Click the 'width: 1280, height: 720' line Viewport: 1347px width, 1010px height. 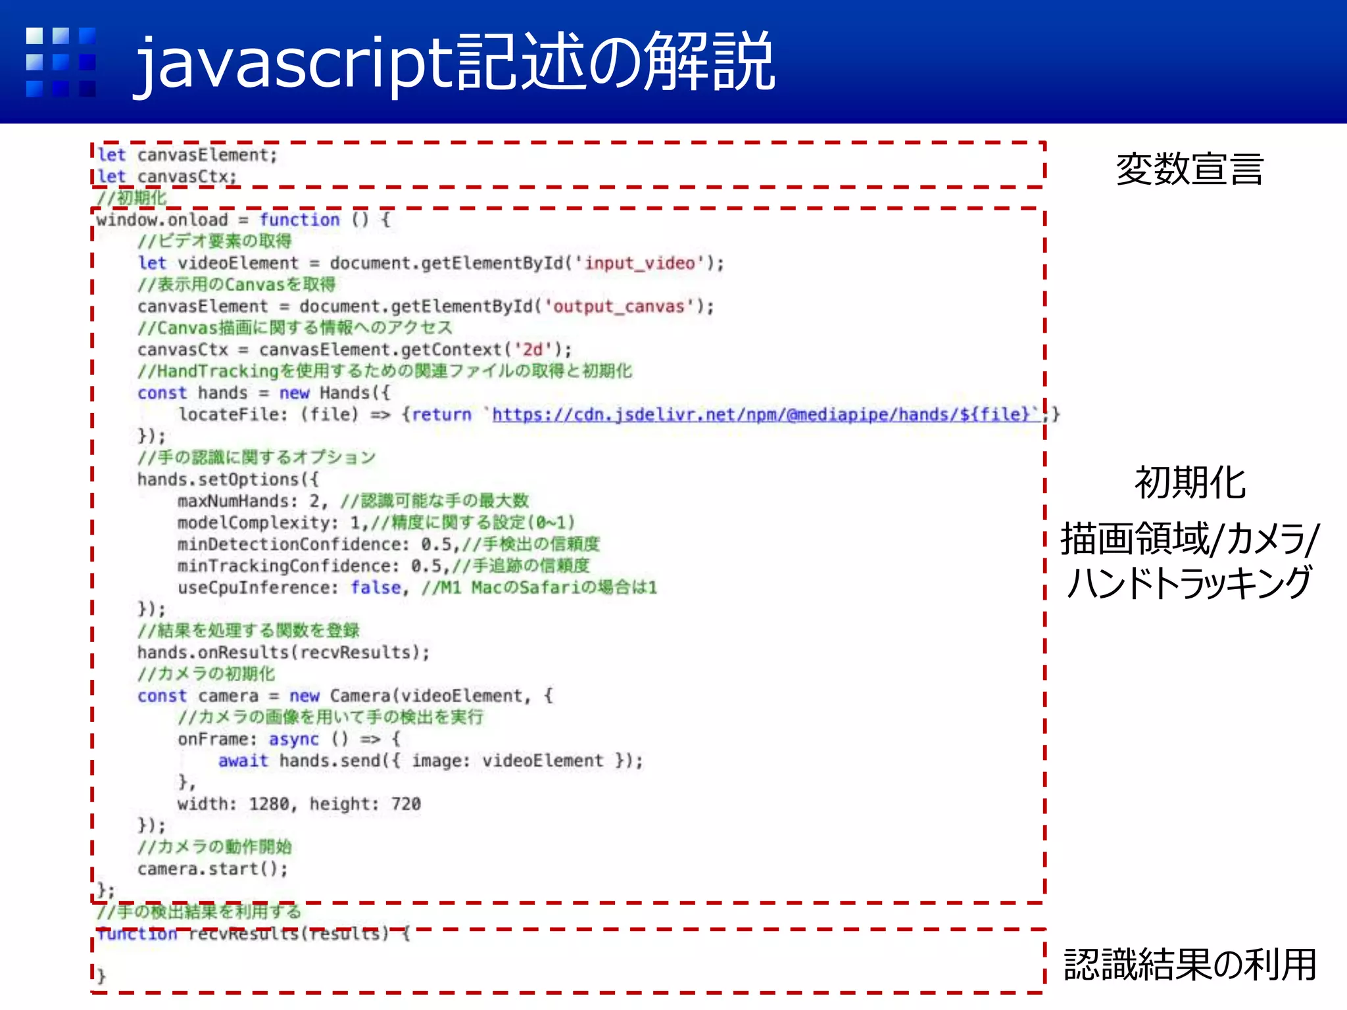click(x=299, y=804)
